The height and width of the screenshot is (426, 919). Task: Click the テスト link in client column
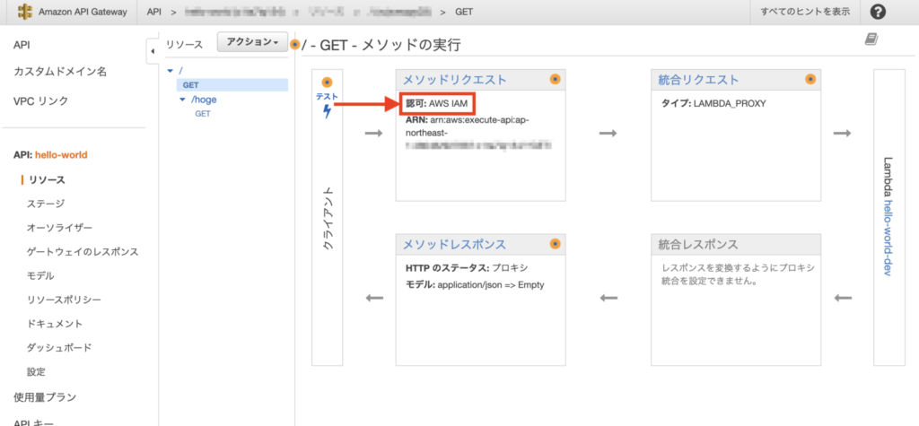point(327,97)
